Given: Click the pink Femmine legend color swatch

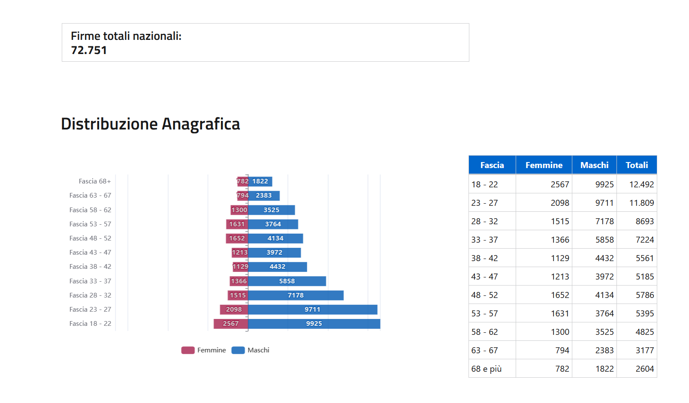Looking at the screenshot, I should pos(188,350).
